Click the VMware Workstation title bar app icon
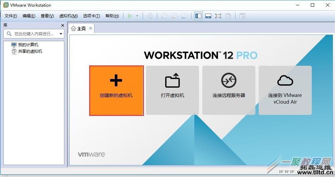Image resolution: width=335 pixels, height=177 pixels. coord(6,5)
